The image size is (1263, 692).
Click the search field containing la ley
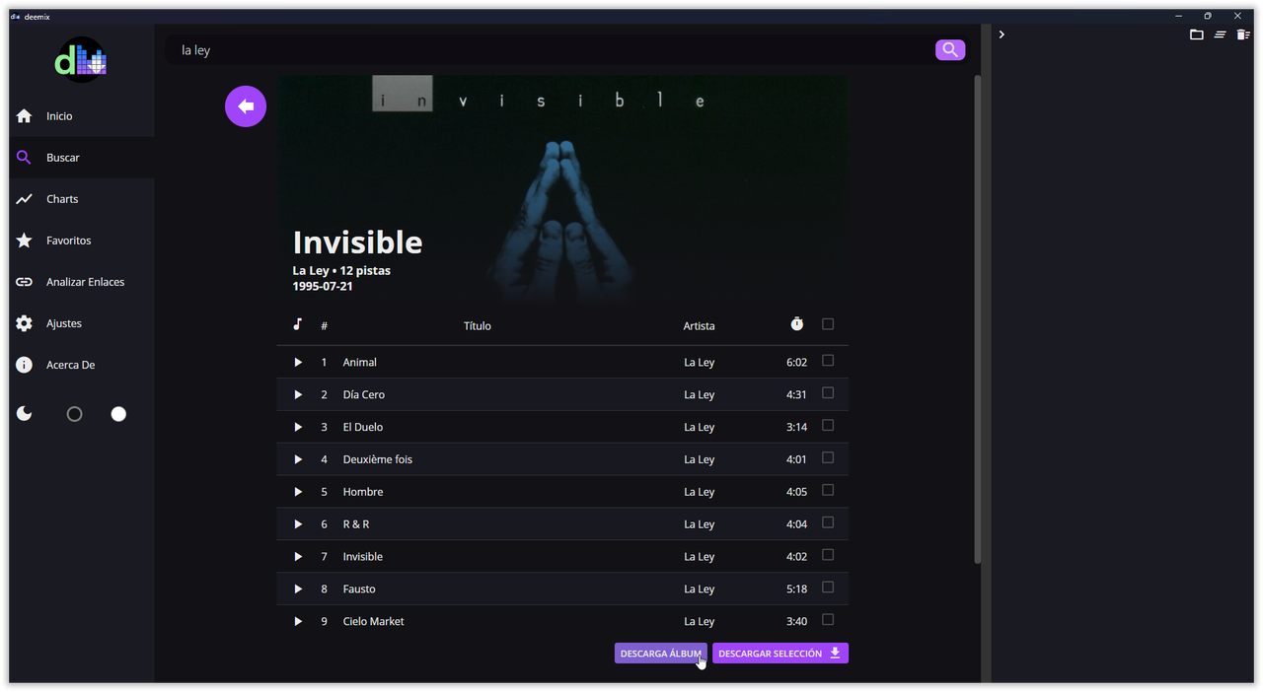(553, 50)
